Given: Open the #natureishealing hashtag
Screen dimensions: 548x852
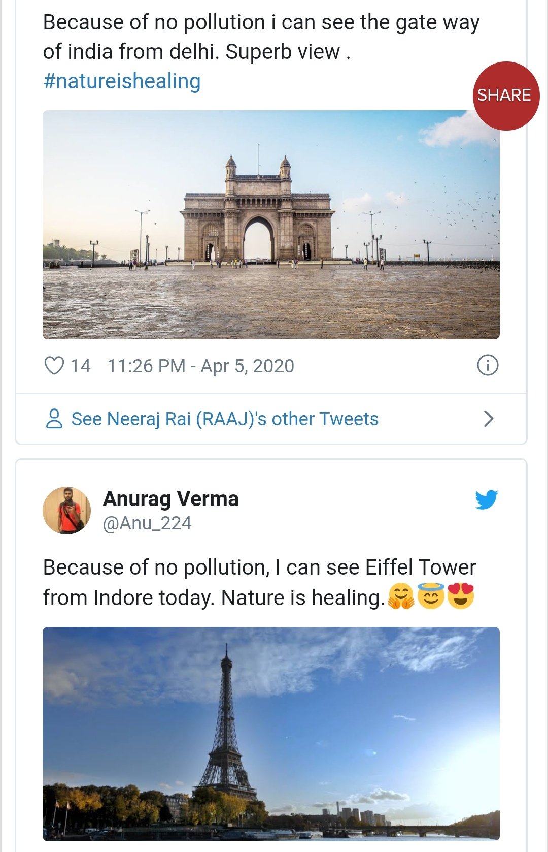Looking at the screenshot, I should pyautogui.click(x=122, y=81).
